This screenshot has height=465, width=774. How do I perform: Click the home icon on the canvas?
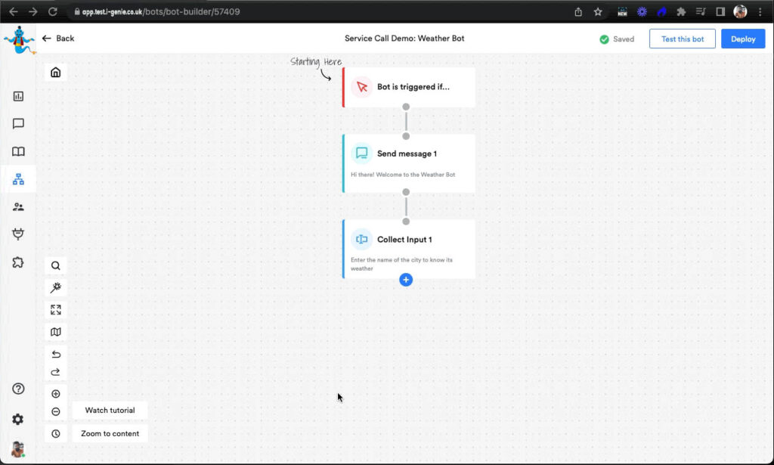pos(56,73)
